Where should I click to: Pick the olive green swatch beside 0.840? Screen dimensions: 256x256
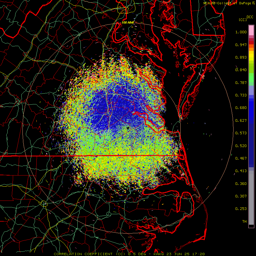click(251, 68)
